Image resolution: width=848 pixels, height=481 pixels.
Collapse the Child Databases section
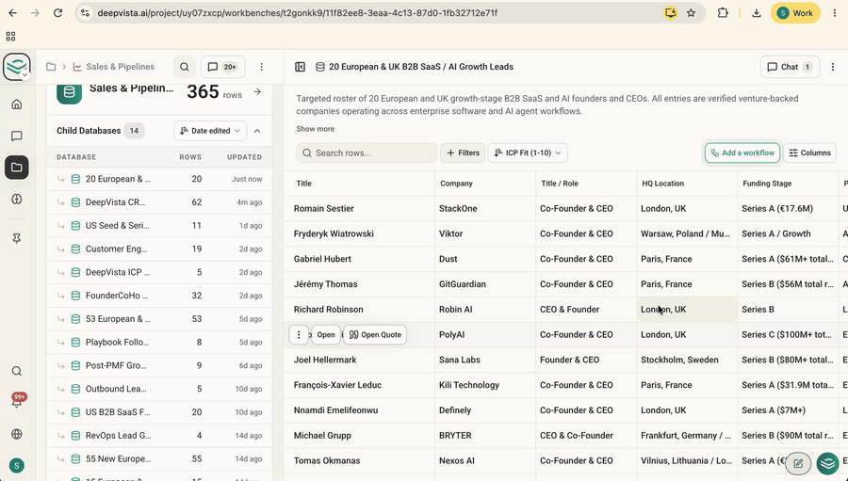(x=257, y=131)
